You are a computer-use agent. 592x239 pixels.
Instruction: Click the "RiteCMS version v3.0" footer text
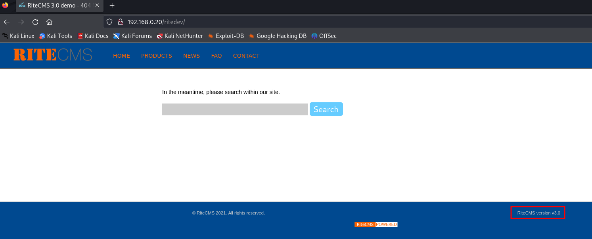tap(538, 213)
